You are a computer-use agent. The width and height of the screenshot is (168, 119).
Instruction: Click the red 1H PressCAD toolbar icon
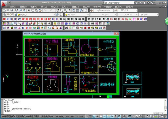click(4, 19)
